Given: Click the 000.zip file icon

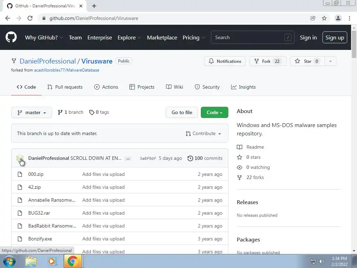Looking at the screenshot, I should coord(20,174).
